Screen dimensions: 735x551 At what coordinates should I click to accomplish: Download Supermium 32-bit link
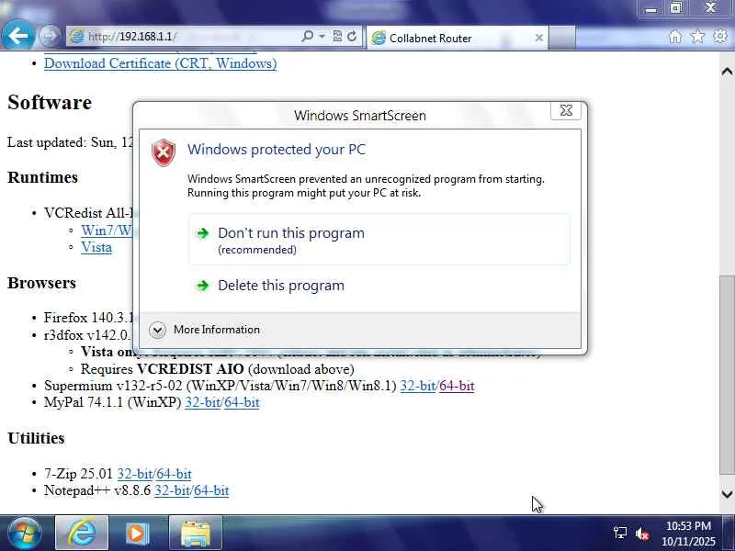tap(418, 386)
